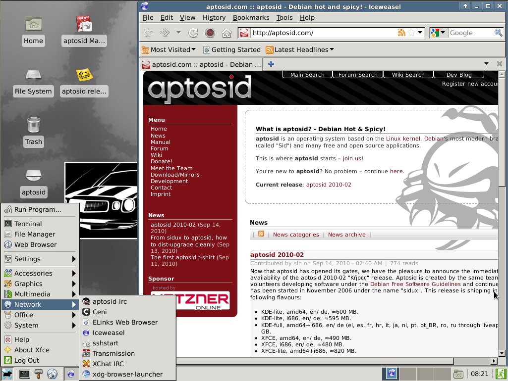Screen dimensions: 508x381
Task: Open the News archive link
Action: [x=346, y=235]
